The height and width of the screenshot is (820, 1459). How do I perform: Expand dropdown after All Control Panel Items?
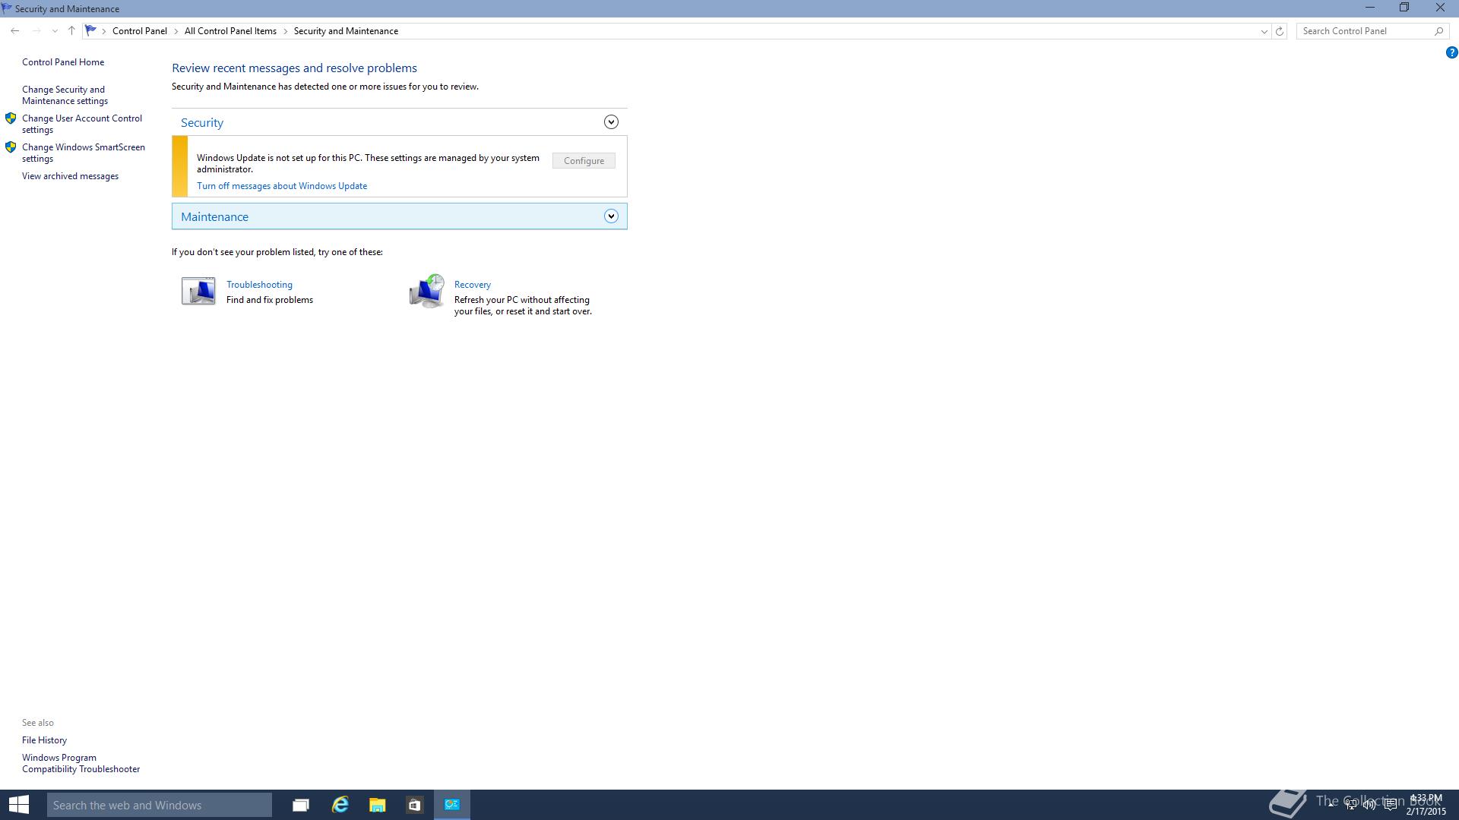click(286, 31)
